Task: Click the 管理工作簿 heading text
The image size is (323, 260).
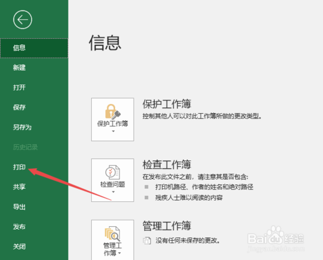Action: (167, 226)
